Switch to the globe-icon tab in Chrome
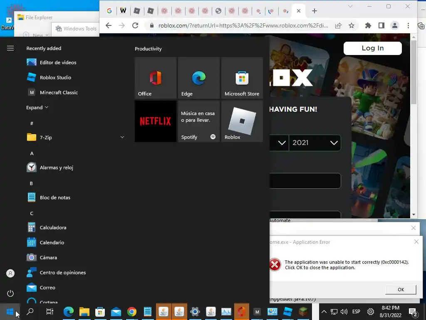426x320 pixels. pyautogui.click(x=218, y=11)
